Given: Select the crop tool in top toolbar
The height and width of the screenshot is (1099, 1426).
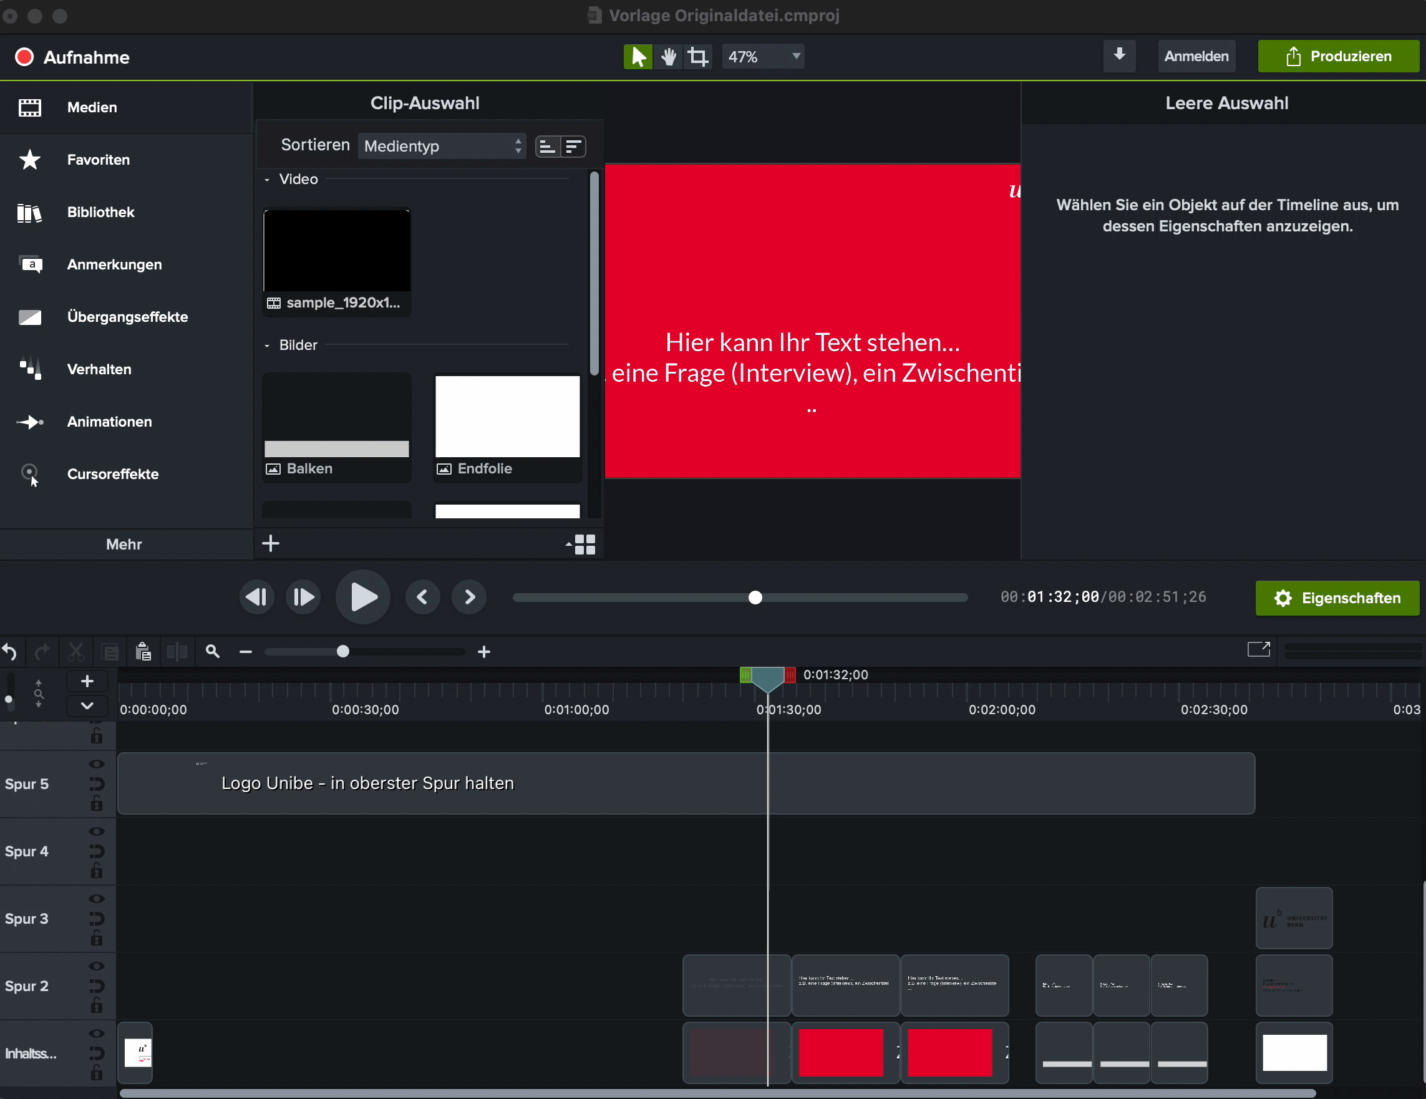Looking at the screenshot, I should click(x=698, y=57).
